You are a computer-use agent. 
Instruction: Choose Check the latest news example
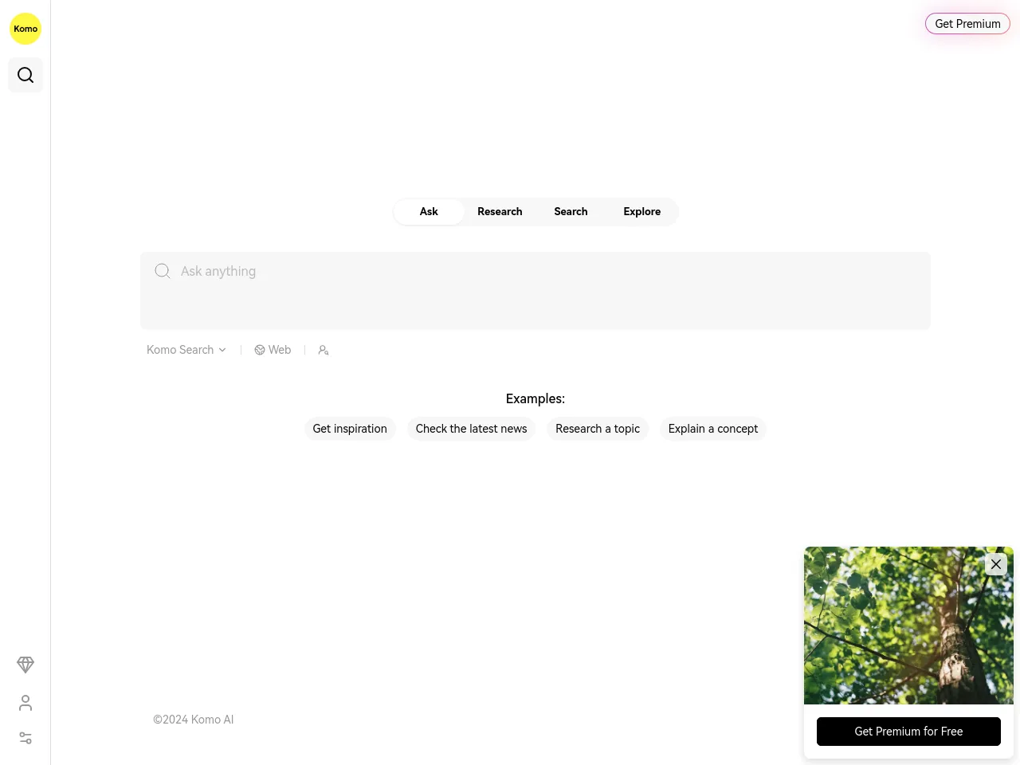pos(471,429)
